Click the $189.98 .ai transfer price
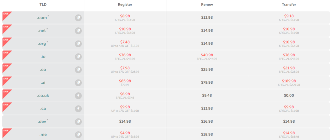 (289, 81)
